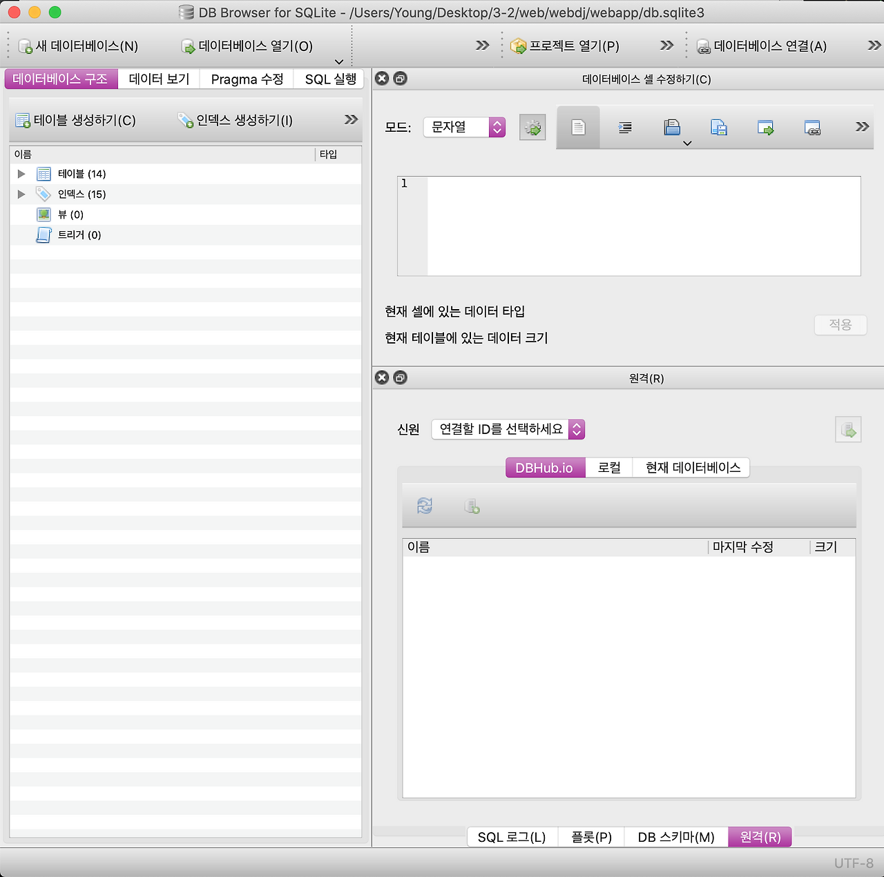Switch to the SQL 로그(L) bottom tab
Image resolution: width=884 pixels, height=877 pixels.
tap(512, 837)
